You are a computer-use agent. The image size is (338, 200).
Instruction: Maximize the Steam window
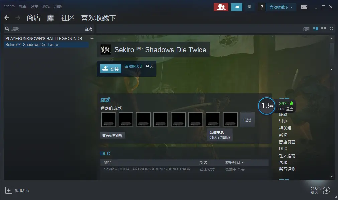(x=323, y=7)
